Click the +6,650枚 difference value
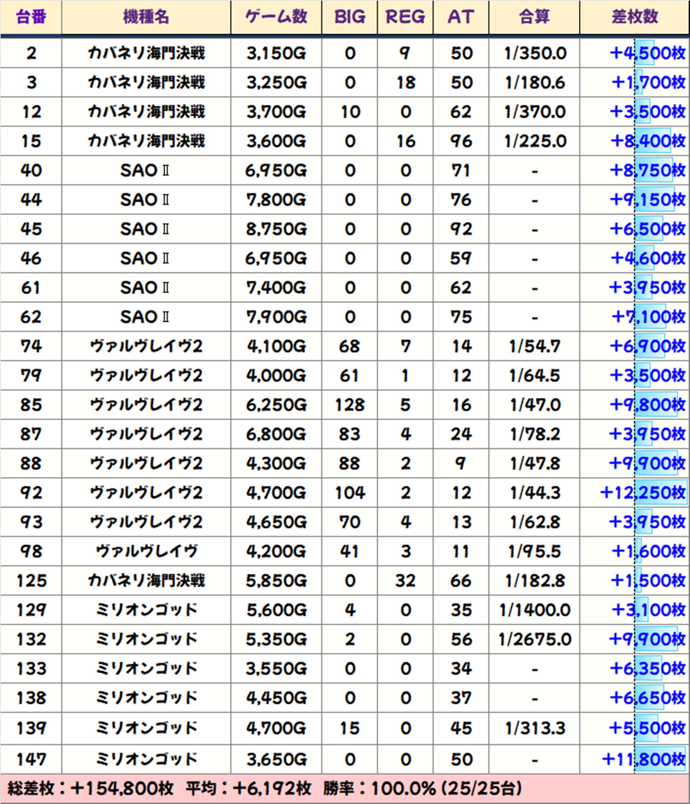 pos(648,698)
